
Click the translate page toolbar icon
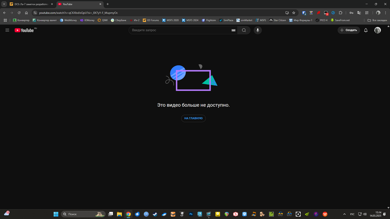point(359,13)
